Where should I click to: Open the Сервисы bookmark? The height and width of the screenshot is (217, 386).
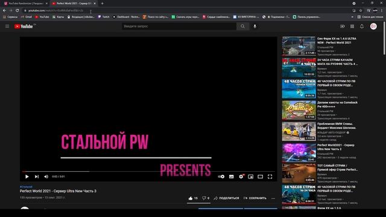click(x=10, y=17)
